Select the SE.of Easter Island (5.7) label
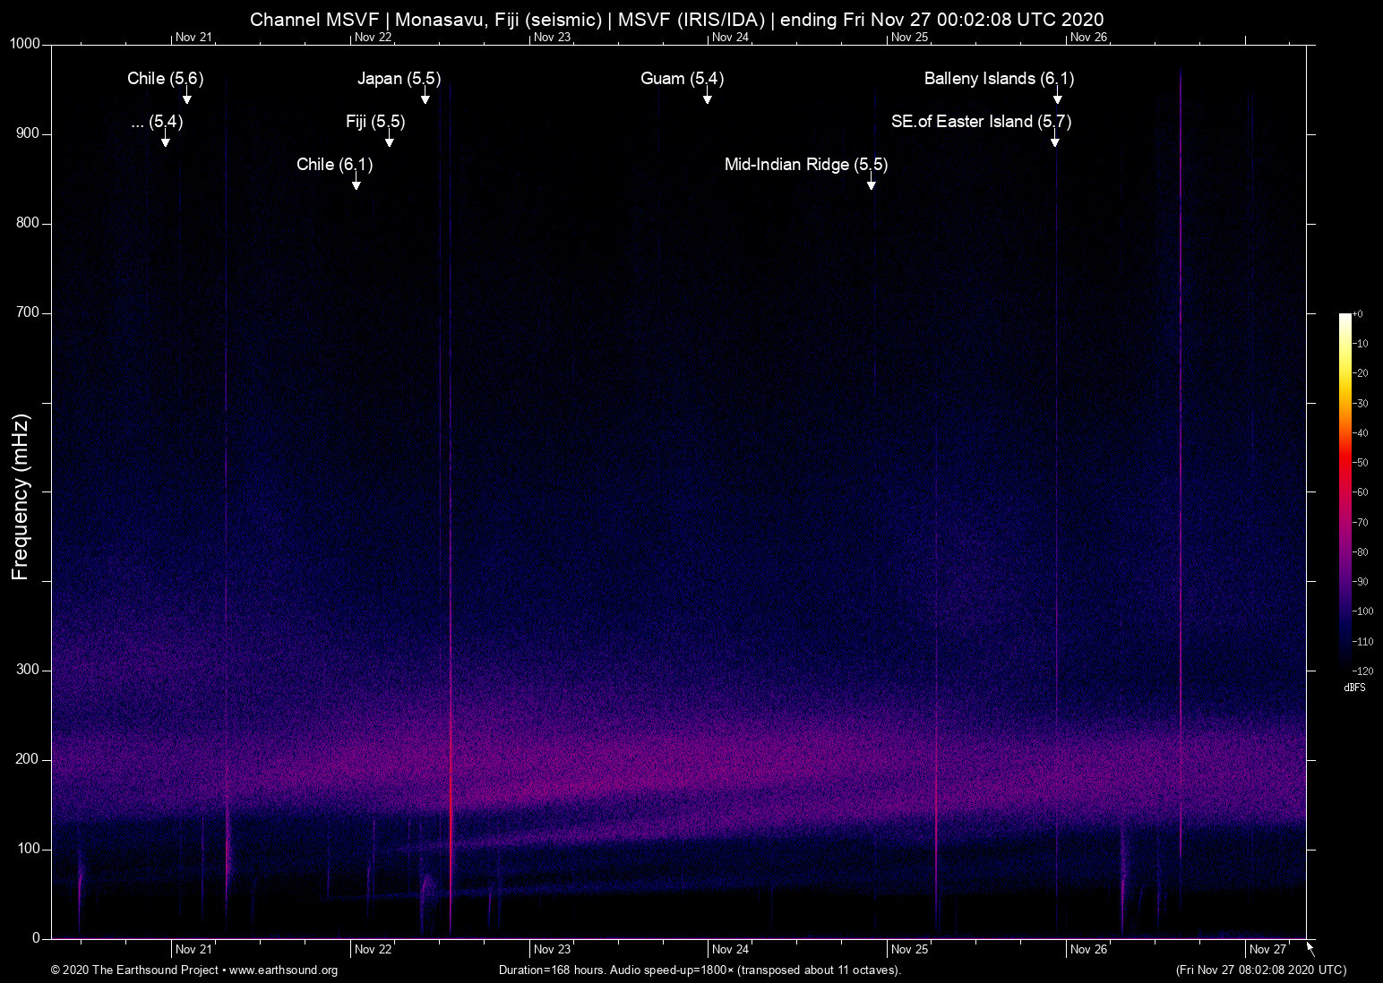This screenshot has width=1383, height=983. [982, 122]
